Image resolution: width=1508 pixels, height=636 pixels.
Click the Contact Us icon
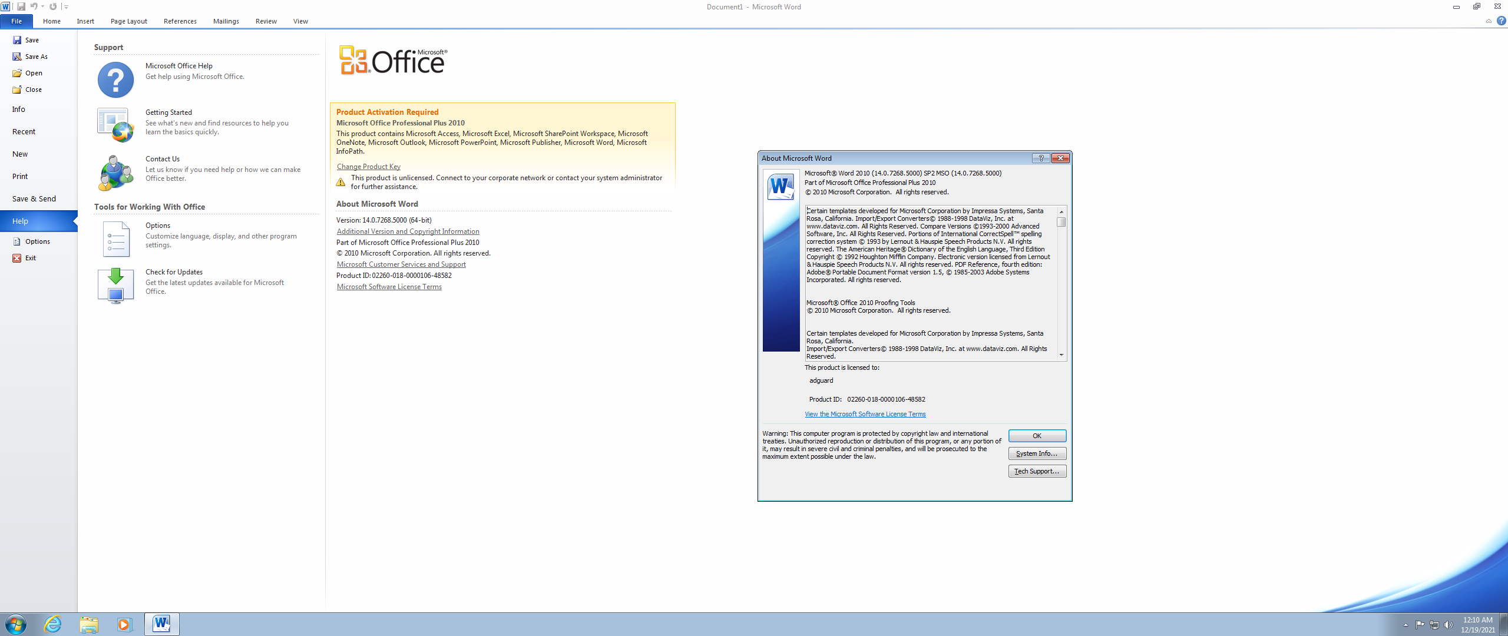[x=115, y=173]
